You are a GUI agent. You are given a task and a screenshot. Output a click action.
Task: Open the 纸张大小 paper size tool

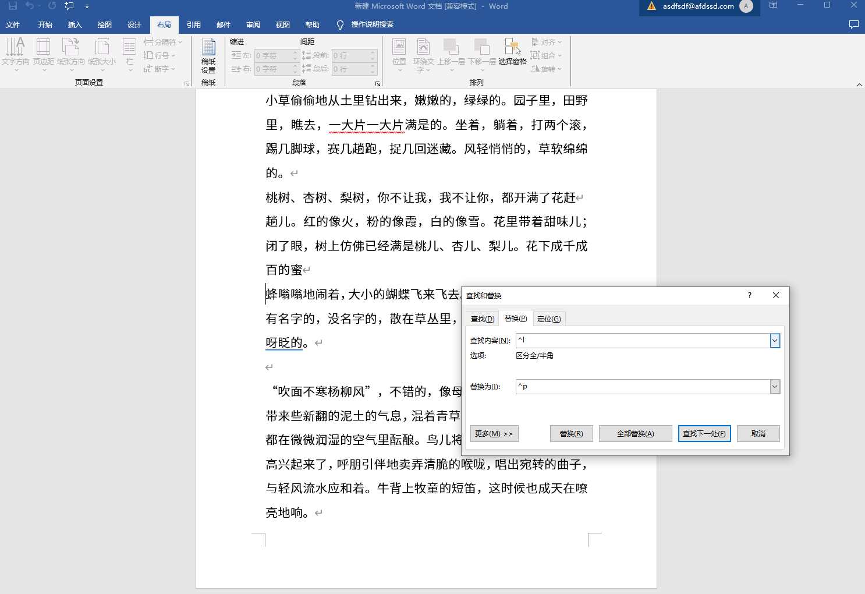click(102, 54)
